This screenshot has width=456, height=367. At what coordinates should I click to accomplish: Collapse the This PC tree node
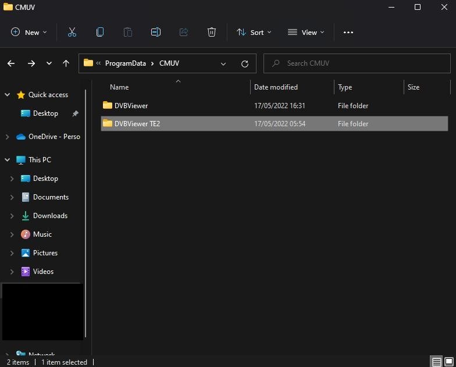tap(7, 160)
